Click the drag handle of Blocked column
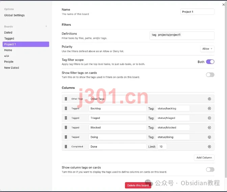This screenshot has height=192, width=227. tap(66, 127)
